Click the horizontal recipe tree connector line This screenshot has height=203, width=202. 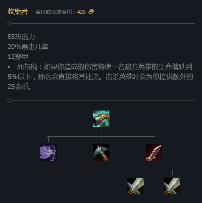point(101,136)
